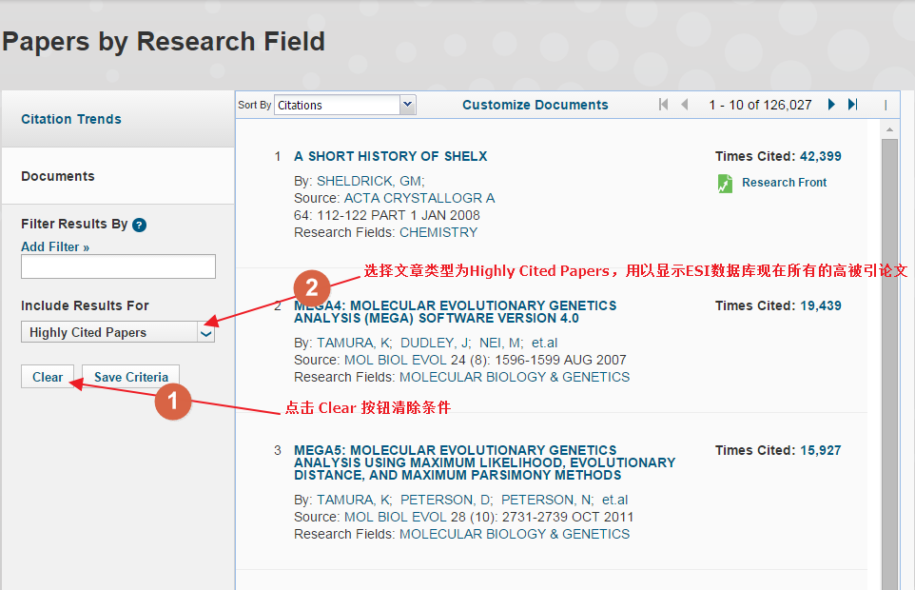
Task: Open the MEGA5 paper title
Action: pyautogui.click(x=484, y=462)
